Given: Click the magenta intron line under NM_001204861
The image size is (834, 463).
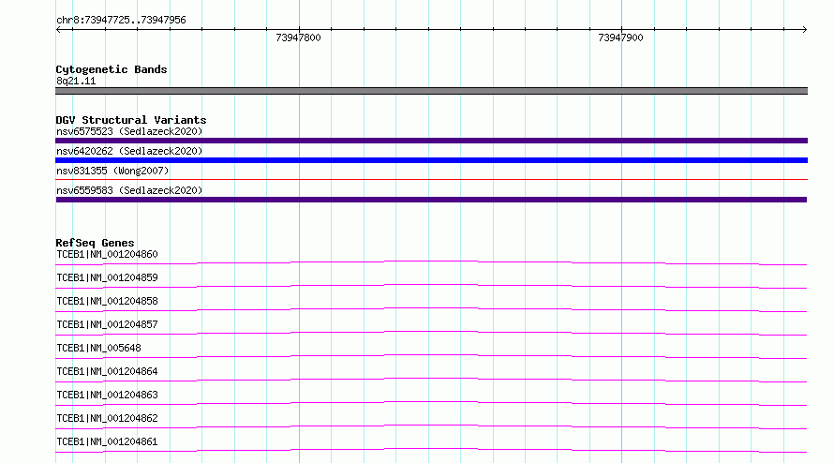Looking at the screenshot, I should click(x=431, y=449).
